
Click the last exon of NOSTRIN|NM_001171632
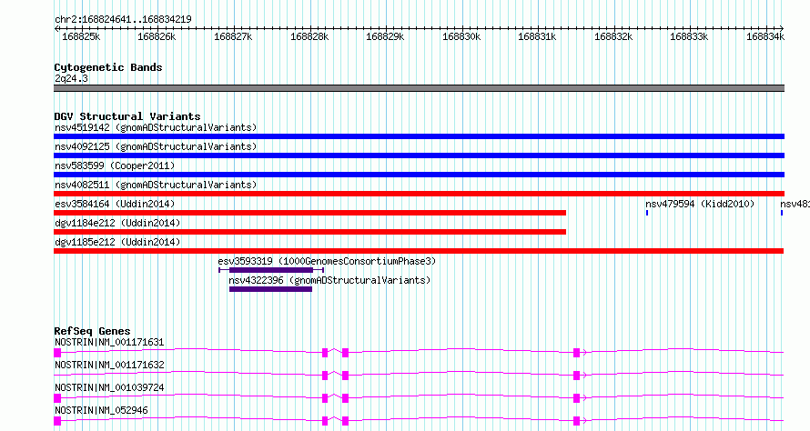click(576, 376)
